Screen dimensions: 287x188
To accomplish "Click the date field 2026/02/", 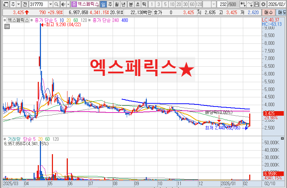I will coord(277,4).
